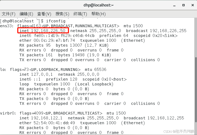Maximize the terminal window
The image size is (197, 135).
[x=184, y=5]
